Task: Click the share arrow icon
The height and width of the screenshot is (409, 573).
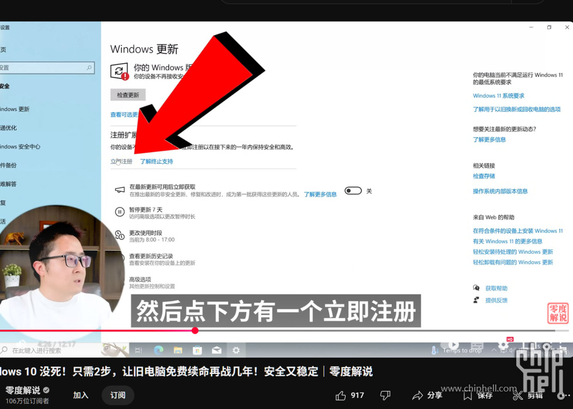Action: [x=417, y=396]
